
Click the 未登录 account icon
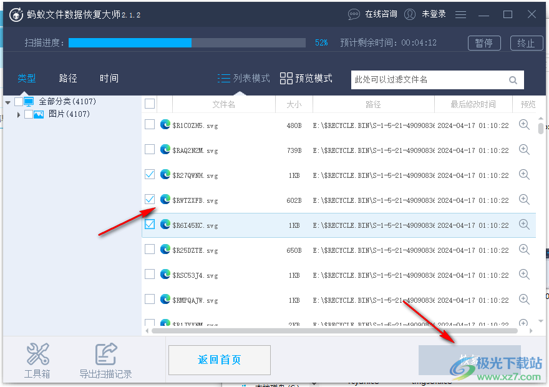[410, 14]
